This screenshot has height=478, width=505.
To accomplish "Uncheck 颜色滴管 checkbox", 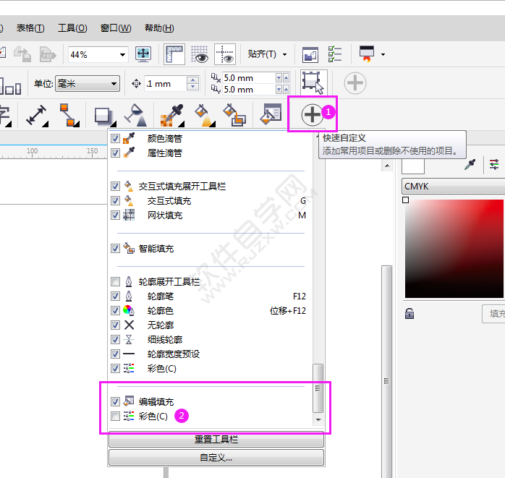I will click(x=115, y=138).
